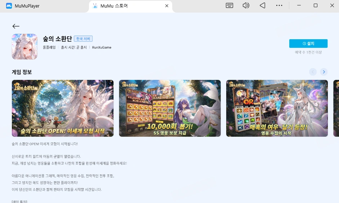Click the line '숲의 소환단 OPEN! 이세계 모험이 시작됩니다!'
Screen dimensions: 339x203
click(45, 144)
